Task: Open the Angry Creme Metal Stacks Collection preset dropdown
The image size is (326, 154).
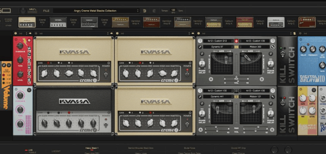Action: click(96, 11)
